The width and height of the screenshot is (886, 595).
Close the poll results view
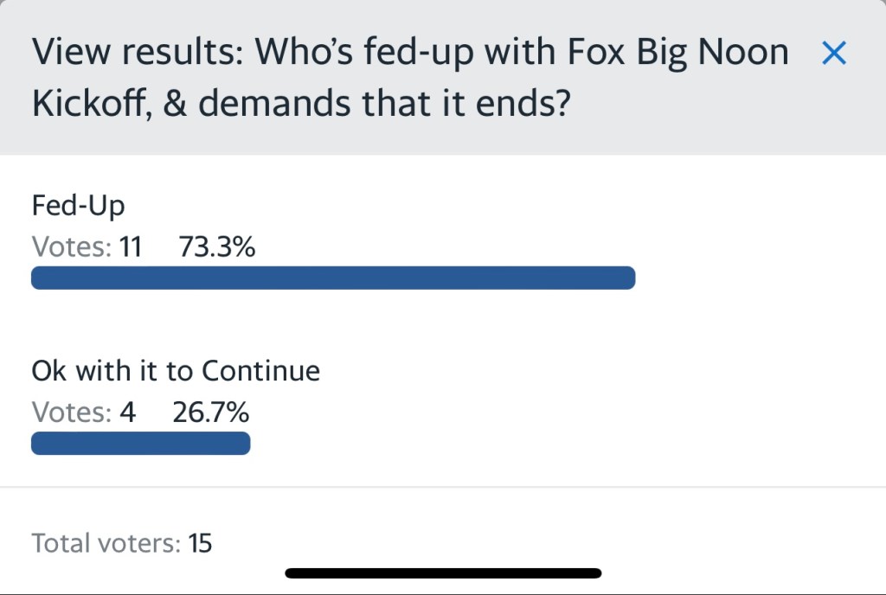coord(833,54)
